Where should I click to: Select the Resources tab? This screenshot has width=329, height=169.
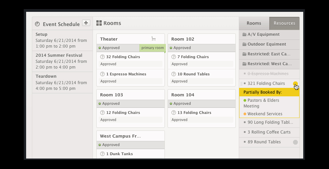[284, 23]
